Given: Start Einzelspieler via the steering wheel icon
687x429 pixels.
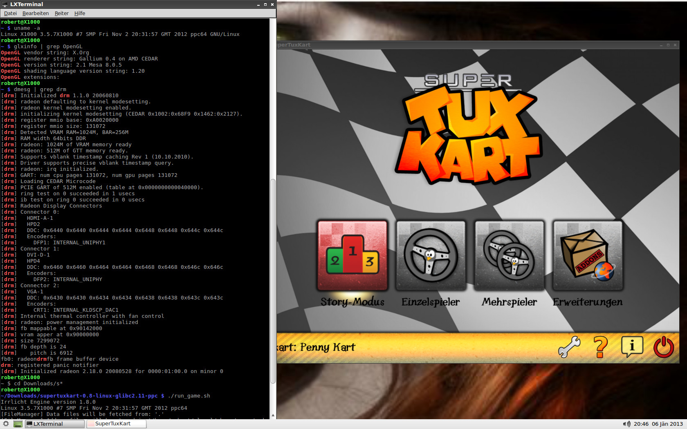Looking at the screenshot, I should [x=431, y=255].
